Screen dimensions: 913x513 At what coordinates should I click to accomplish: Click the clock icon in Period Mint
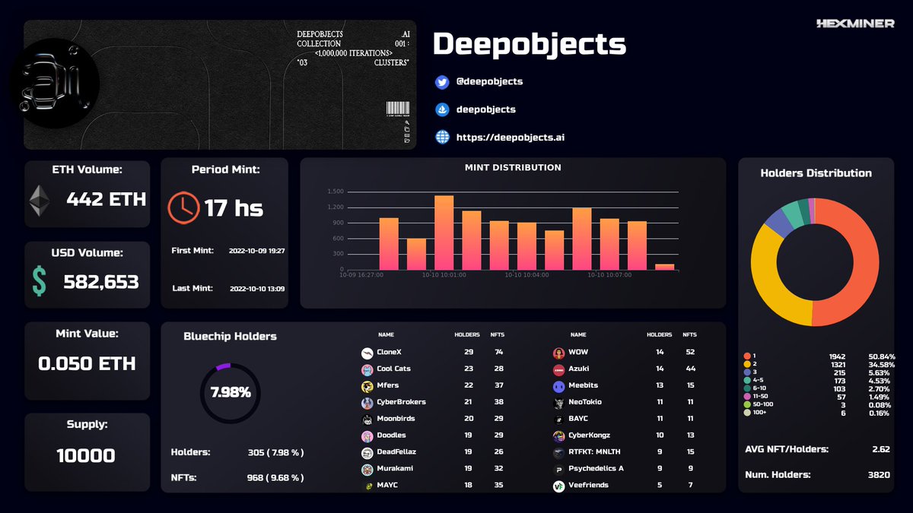pyautogui.click(x=183, y=207)
